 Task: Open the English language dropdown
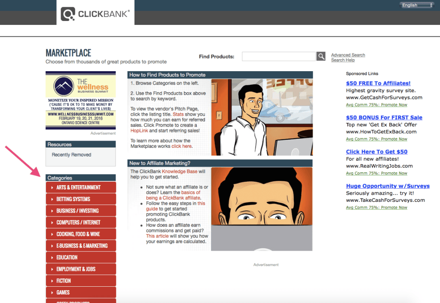tap(417, 5)
